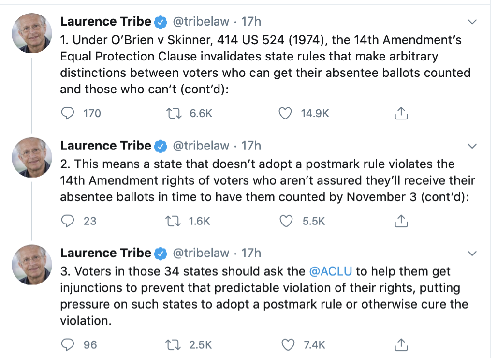
Task: Retweet the tweet with 1.6K retweets
Action: [x=172, y=221]
